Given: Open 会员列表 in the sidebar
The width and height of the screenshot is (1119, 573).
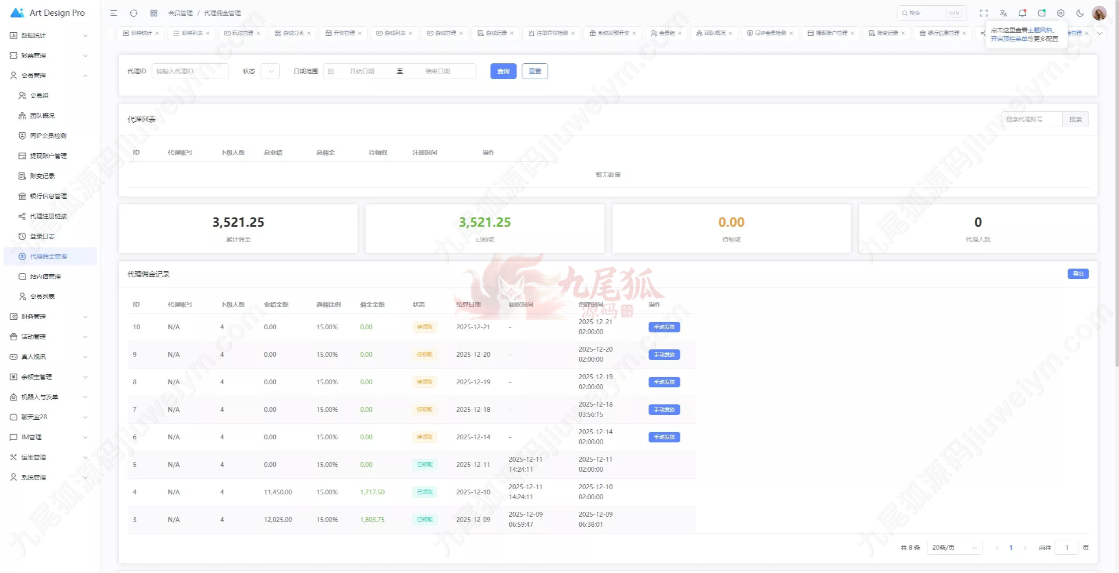Looking at the screenshot, I should pyautogui.click(x=42, y=297).
